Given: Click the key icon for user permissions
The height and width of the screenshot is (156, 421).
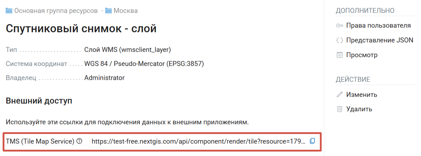Looking at the screenshot, I should tap(339, 26).
